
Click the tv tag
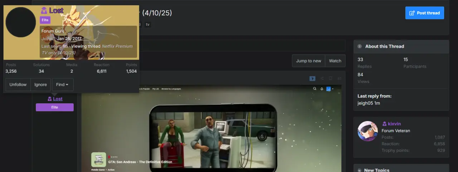[x=147, y=25]
